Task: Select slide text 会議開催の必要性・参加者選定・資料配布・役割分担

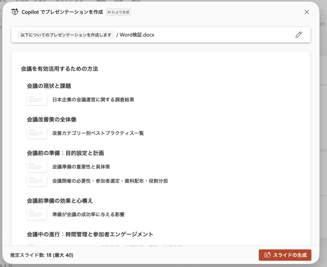Action: 110,181
